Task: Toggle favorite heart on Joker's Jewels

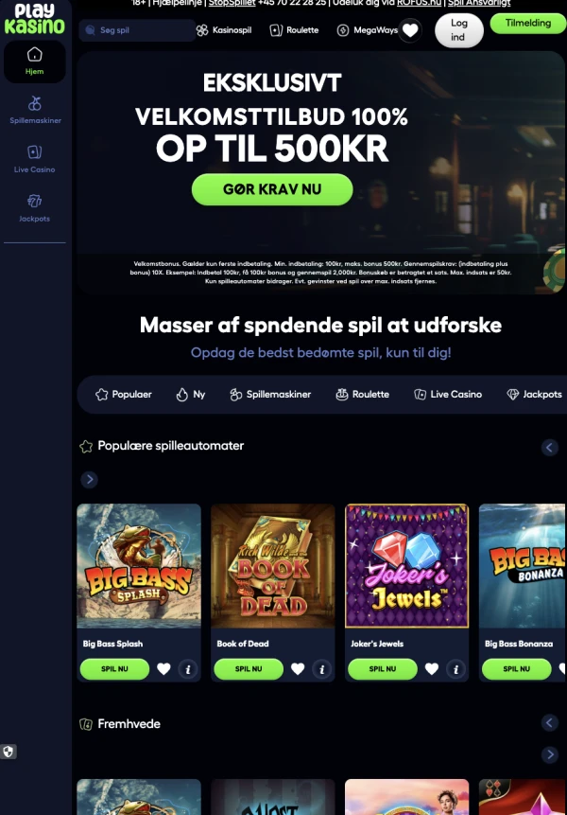Action: [432, 669]
